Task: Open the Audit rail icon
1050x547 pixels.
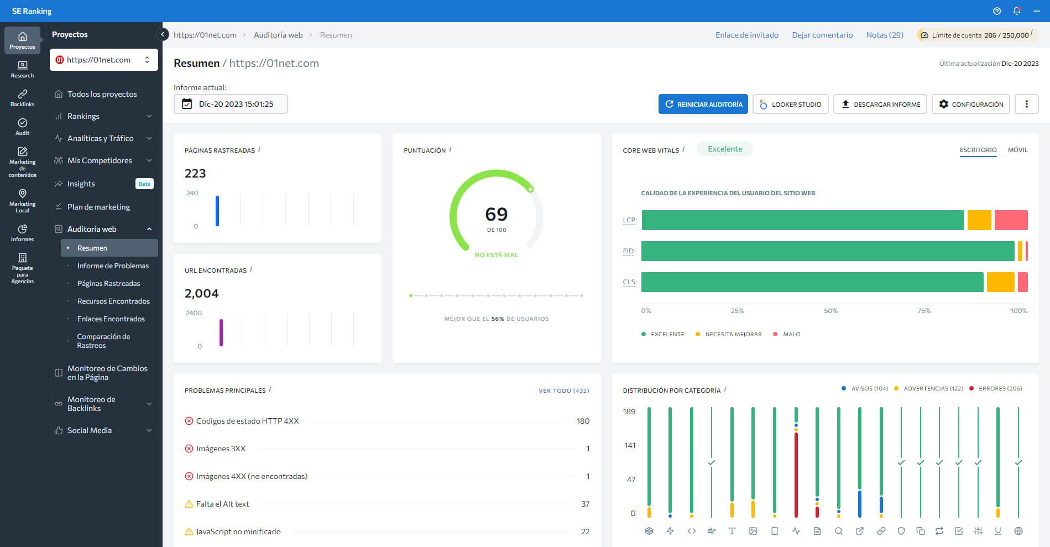Action: [22, 127]
